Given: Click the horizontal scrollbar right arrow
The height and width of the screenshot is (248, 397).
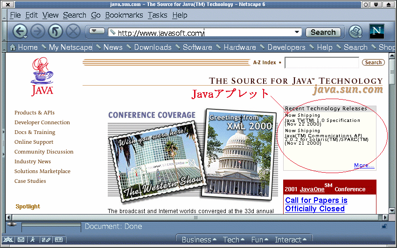Looking at the screenshot, I should (385, 217).
